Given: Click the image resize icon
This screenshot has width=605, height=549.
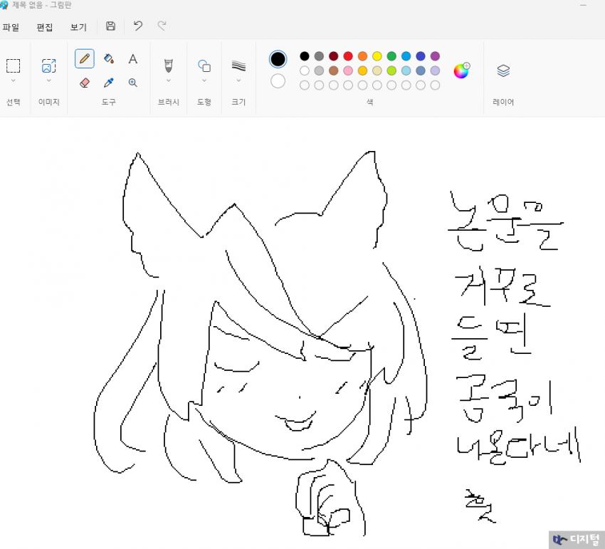Looking at the screenshot, I should click(49, 66).
